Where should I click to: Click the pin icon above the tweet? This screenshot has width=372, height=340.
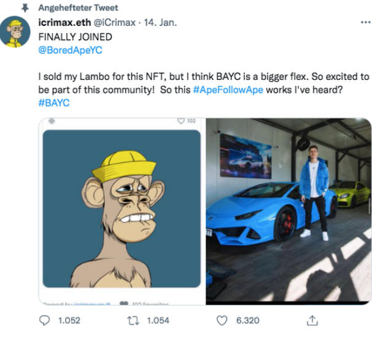(x=24, y=8)
